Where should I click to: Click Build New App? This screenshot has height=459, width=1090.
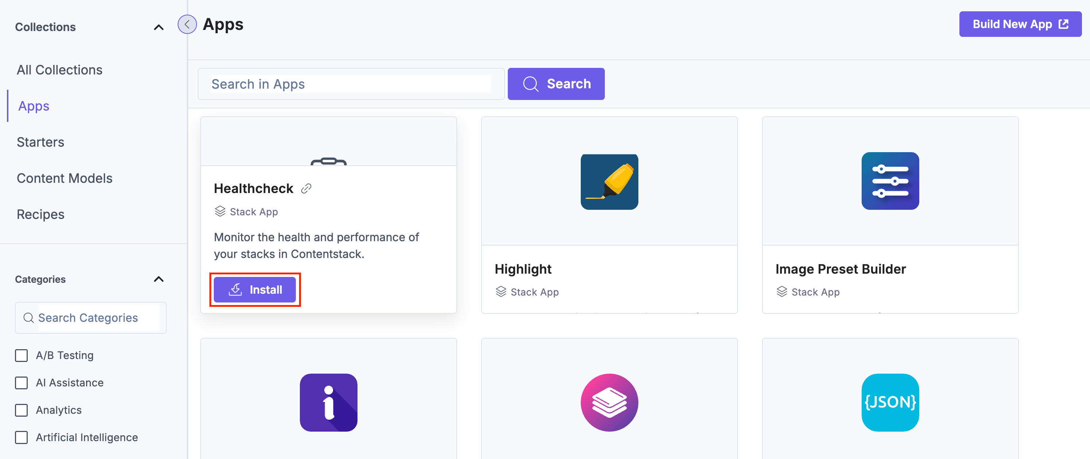pyautogui.click(x=1020, y=24)
